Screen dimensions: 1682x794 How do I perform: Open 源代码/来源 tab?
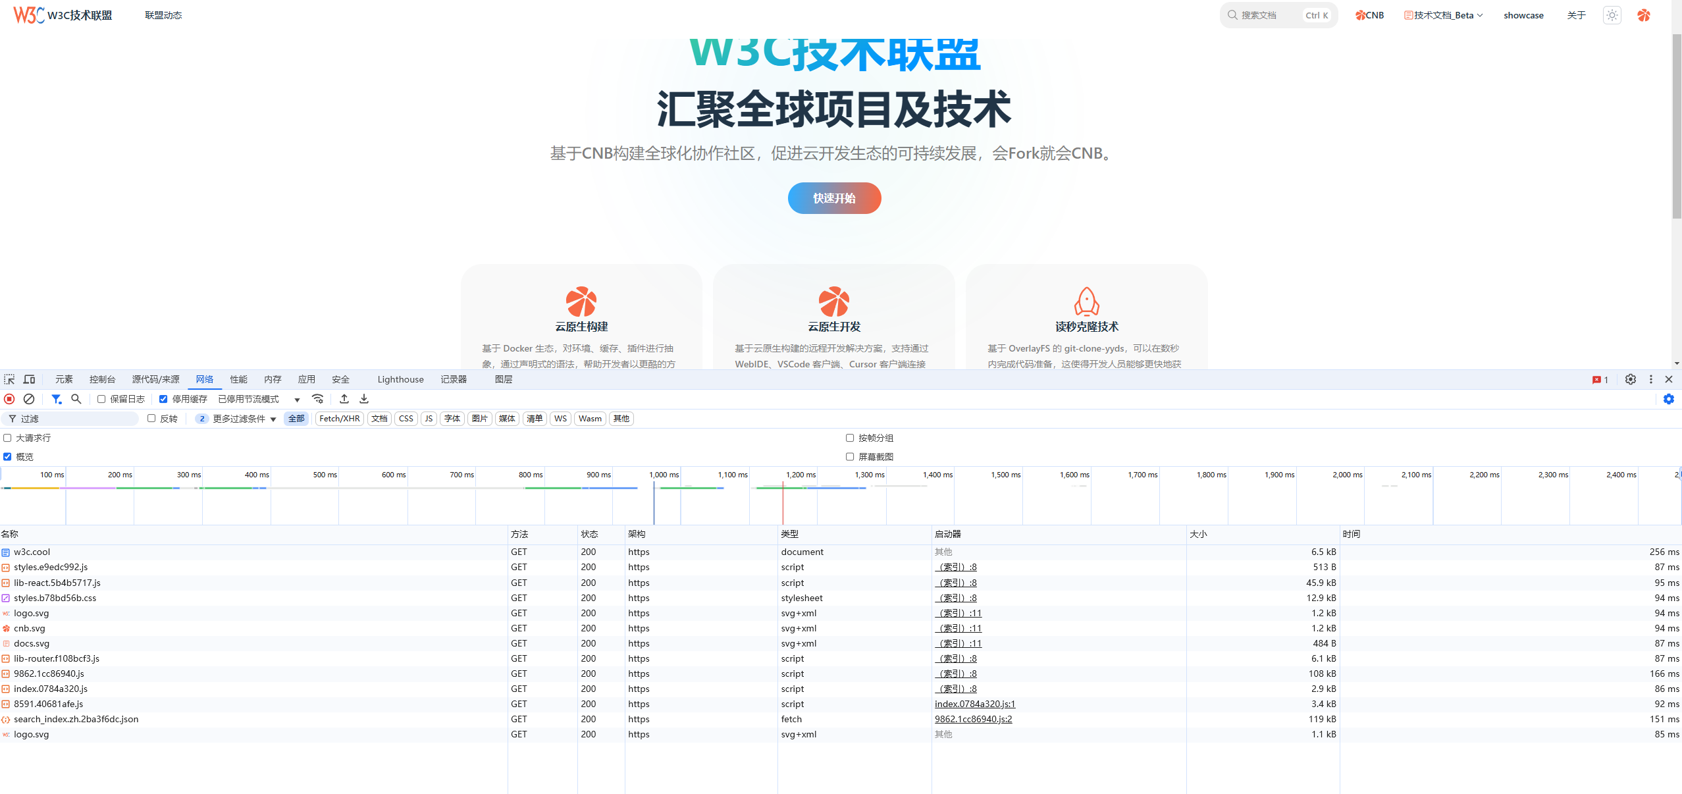[155, 379]
